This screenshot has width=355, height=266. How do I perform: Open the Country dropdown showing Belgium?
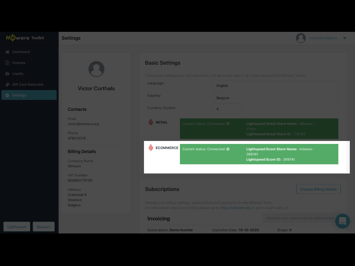pos(275,98)
